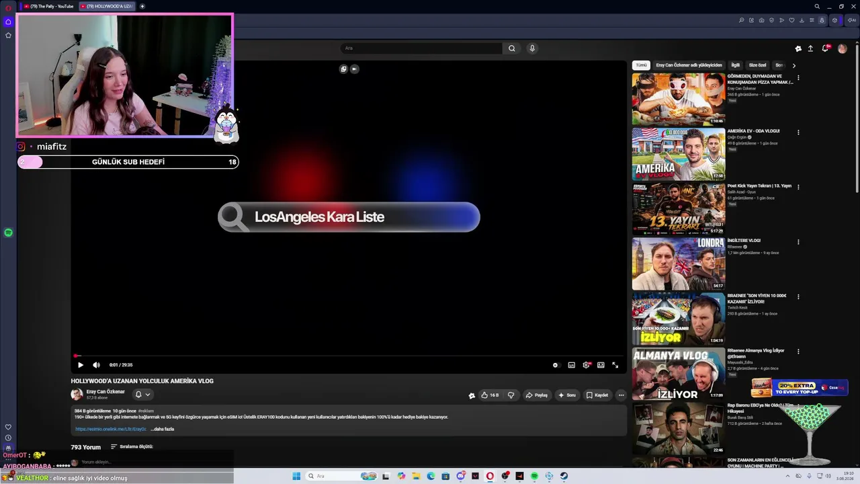Take a snapshot with camera icon
860x484 pixels.
click(761, 20)
